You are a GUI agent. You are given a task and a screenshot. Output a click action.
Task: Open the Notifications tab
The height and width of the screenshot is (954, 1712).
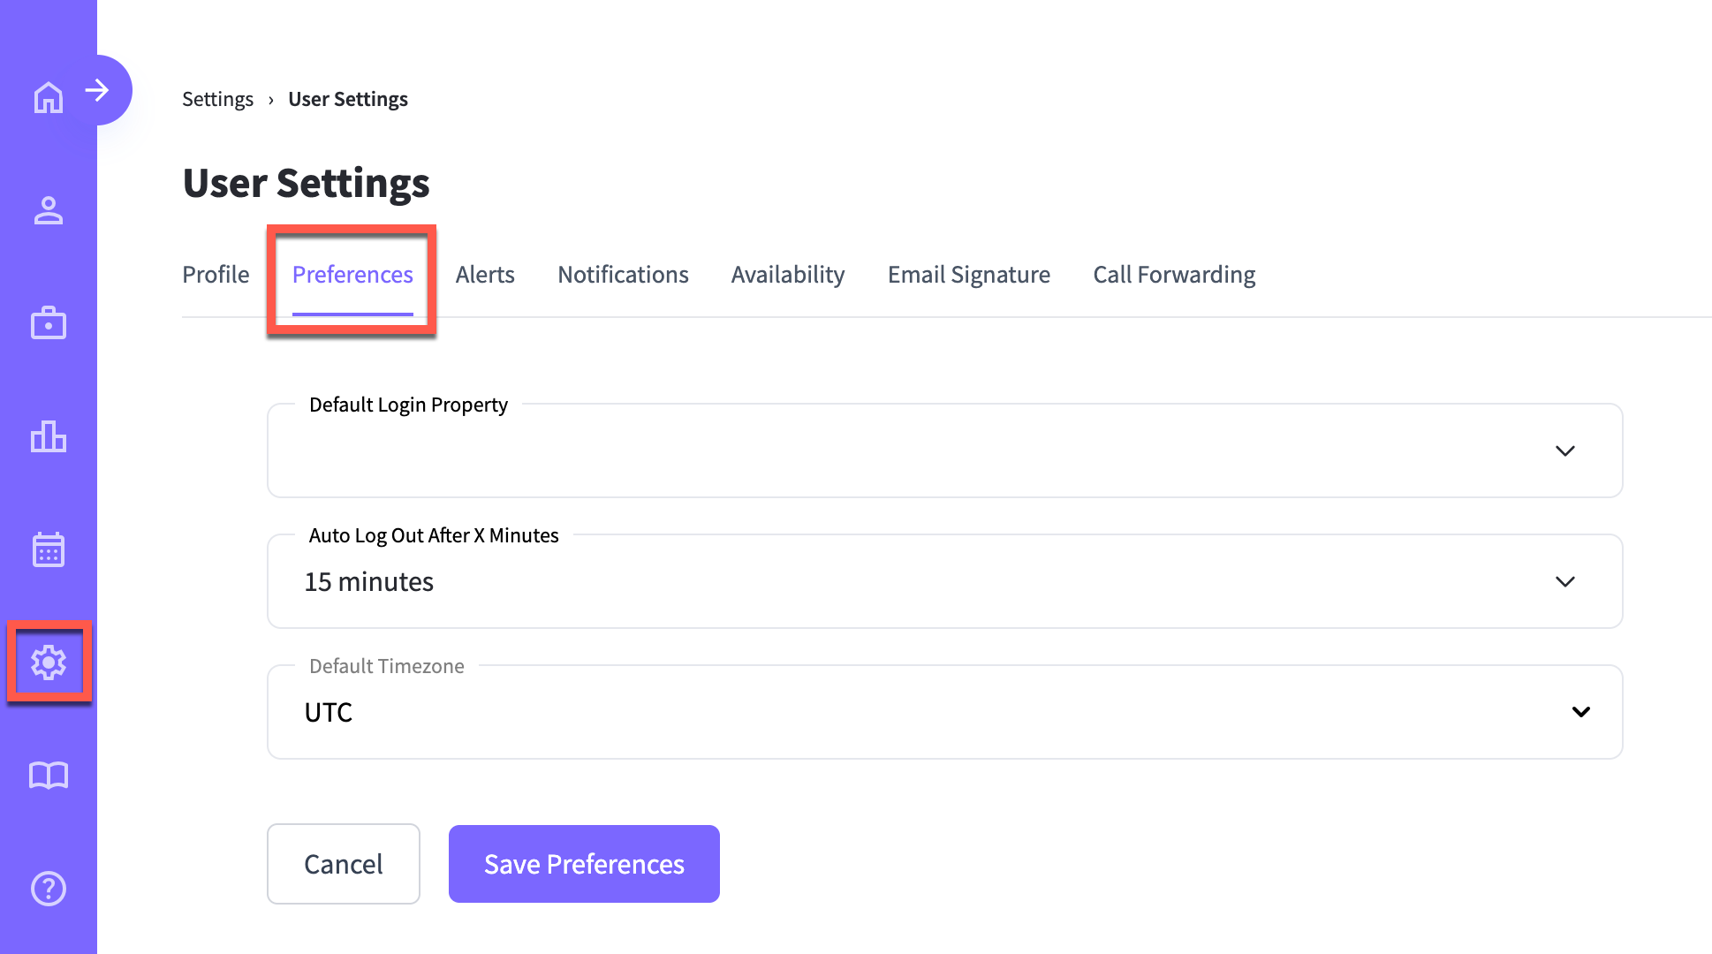pyautogui.click(x=623, y=275)
